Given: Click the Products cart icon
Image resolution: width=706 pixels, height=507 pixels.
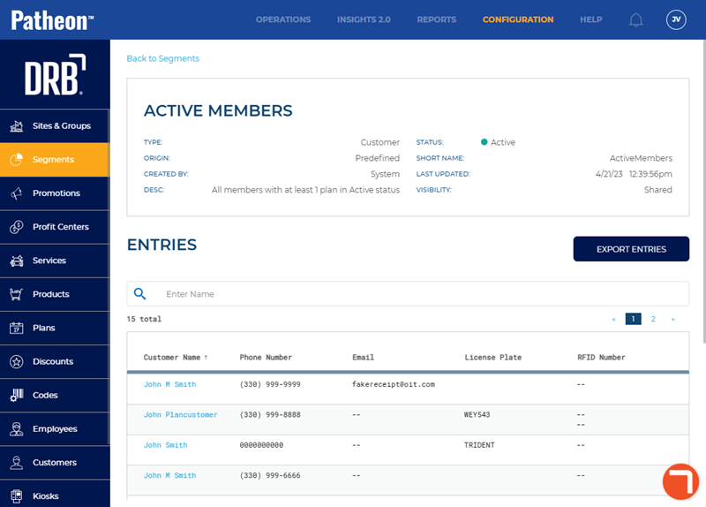Looking at the screenshot, I should tap(17, 294).
